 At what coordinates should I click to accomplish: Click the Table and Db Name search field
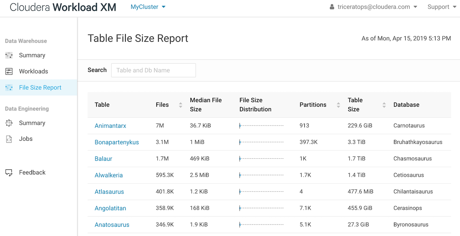[153, 70]
